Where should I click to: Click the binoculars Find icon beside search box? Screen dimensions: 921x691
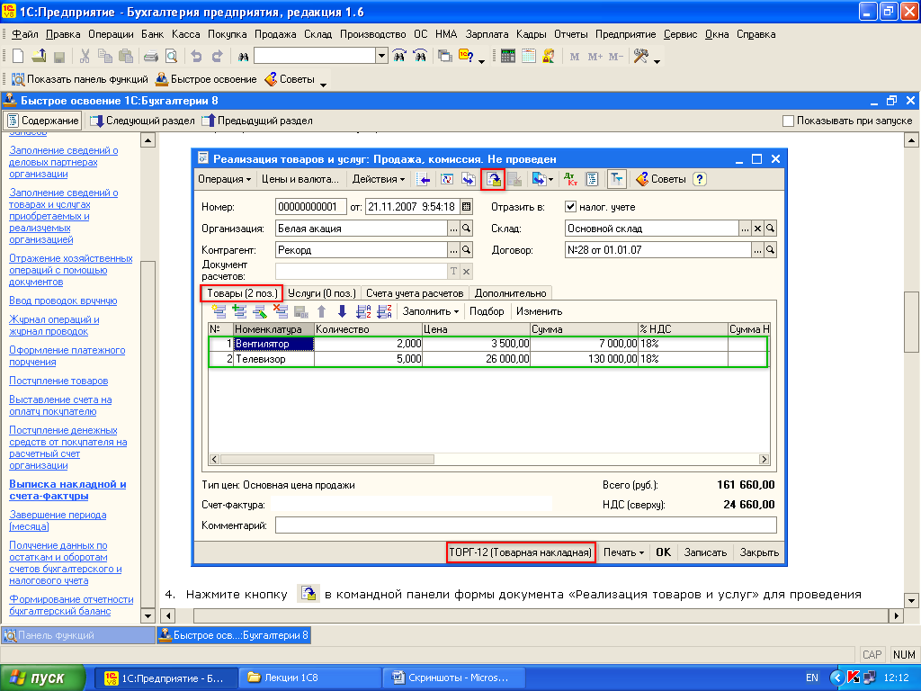point(243,57)
